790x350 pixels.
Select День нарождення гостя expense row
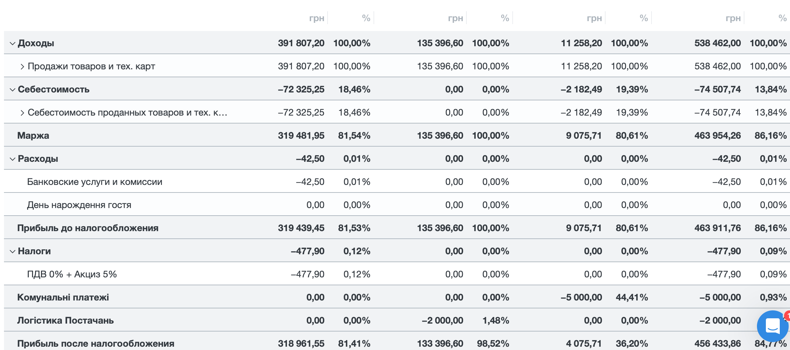(x=79, y=205)
